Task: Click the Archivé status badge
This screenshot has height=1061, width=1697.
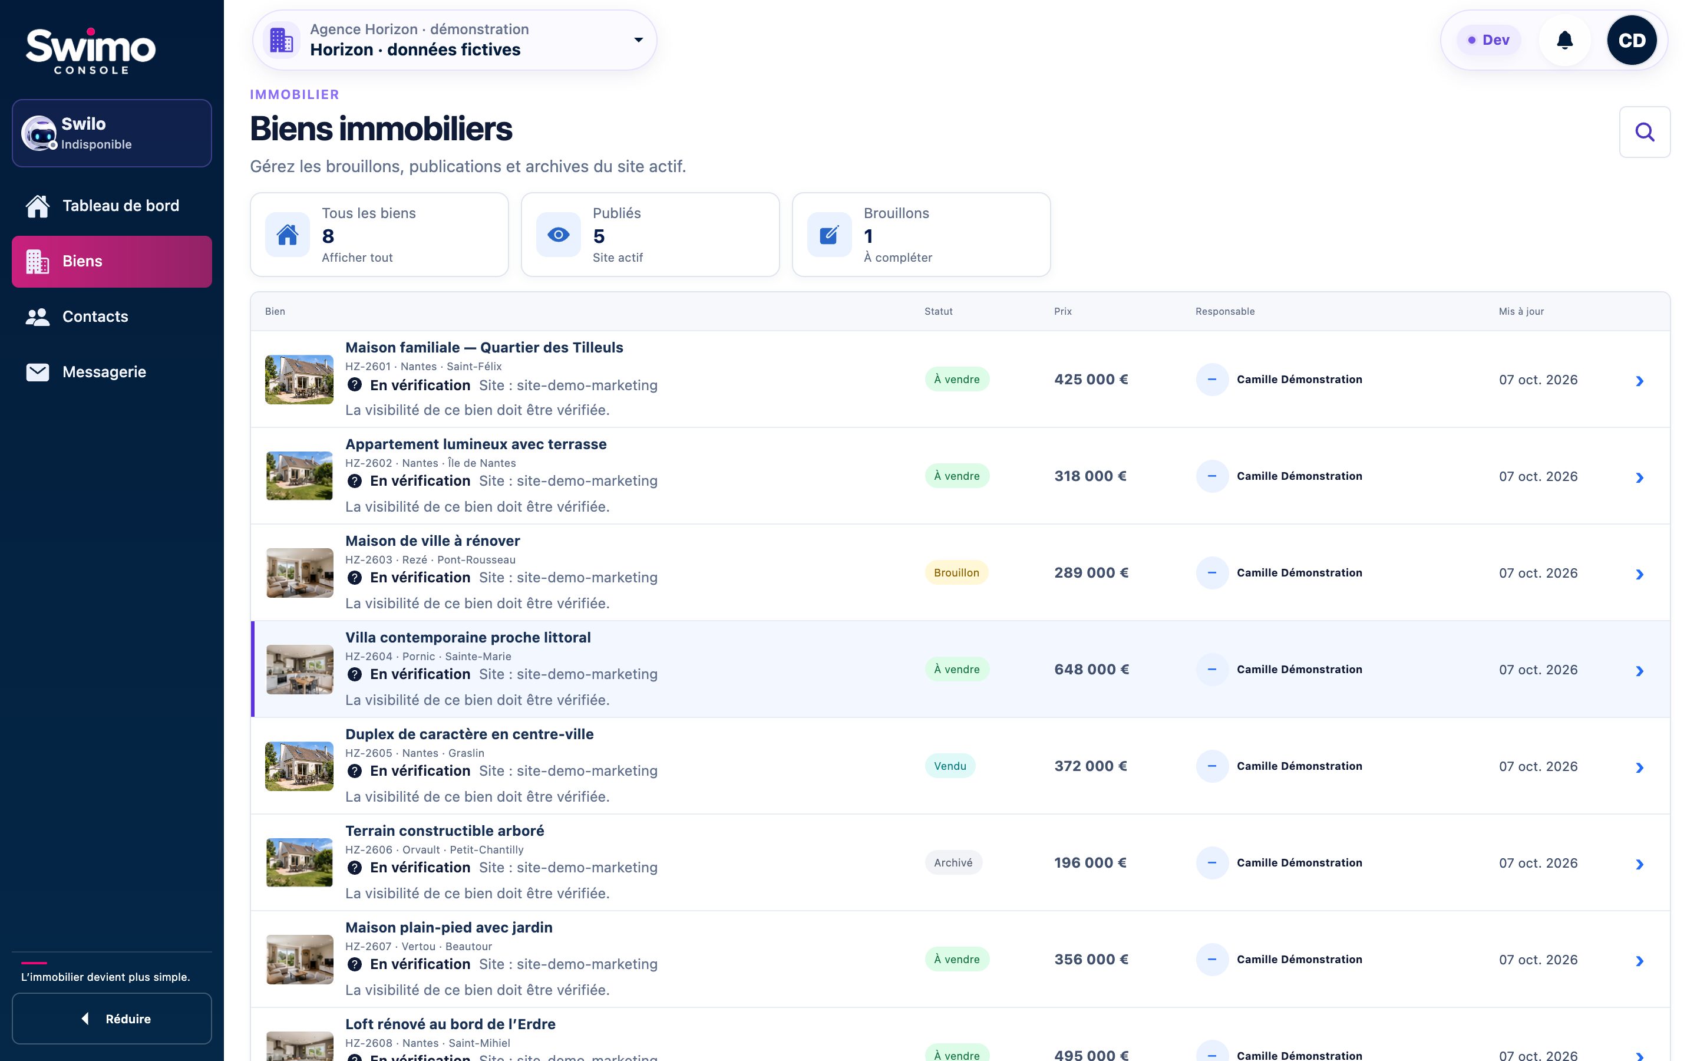Action: coord(953,863)
